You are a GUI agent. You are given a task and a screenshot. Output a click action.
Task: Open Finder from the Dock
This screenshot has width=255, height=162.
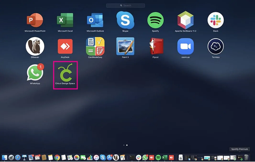(x=4, y=158)
